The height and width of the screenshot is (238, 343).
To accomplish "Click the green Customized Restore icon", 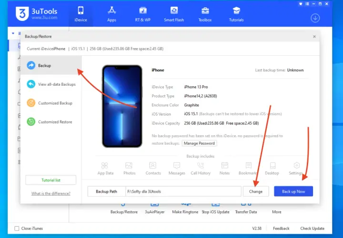I will (31, 122).
